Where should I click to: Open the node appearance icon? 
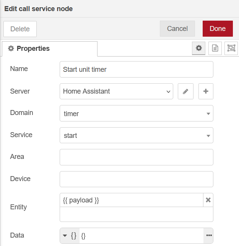(231, 48)
